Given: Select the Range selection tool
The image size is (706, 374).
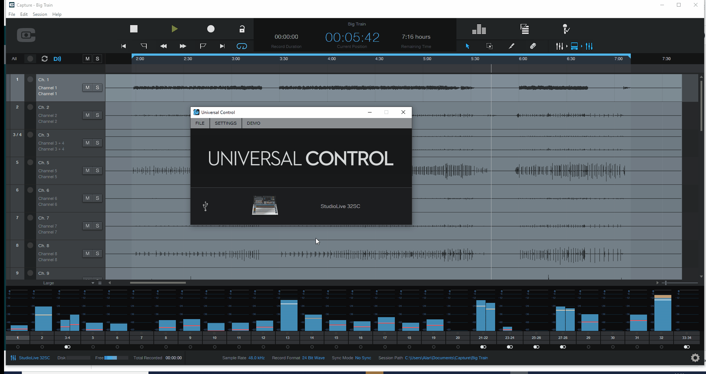Looking at the screenshot, I should [x=489, y=46].
